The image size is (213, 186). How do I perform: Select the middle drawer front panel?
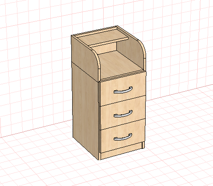click(123, 113)
